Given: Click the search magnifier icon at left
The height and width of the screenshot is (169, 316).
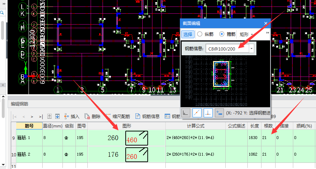Looking at the screenshot, I should [2, 13].
